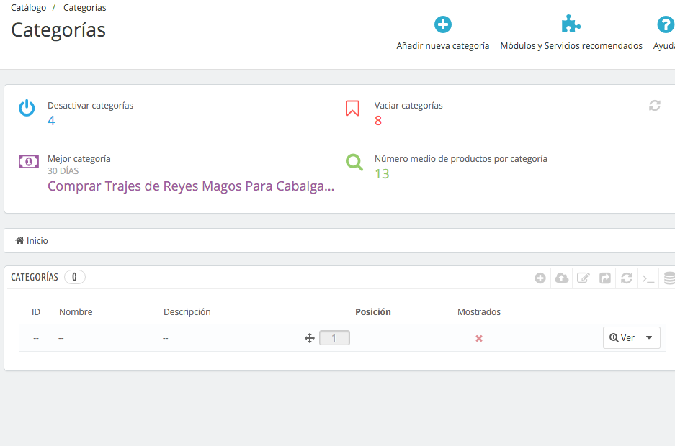
Task: Refresh the categories list
Action: [x=626, y=278]
